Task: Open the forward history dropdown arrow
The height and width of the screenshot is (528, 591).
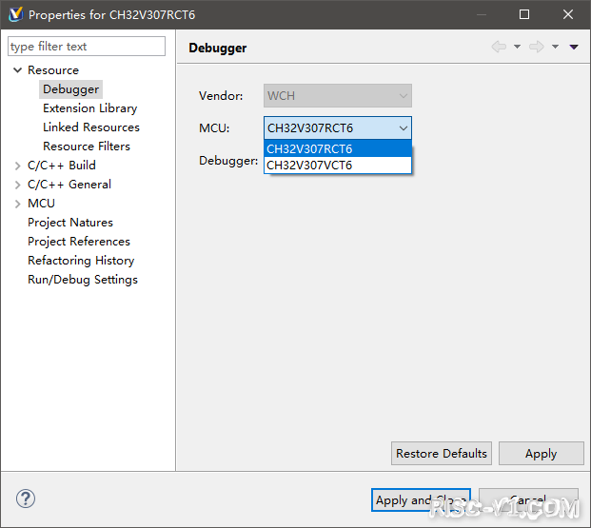Action: tap(555, 47)
